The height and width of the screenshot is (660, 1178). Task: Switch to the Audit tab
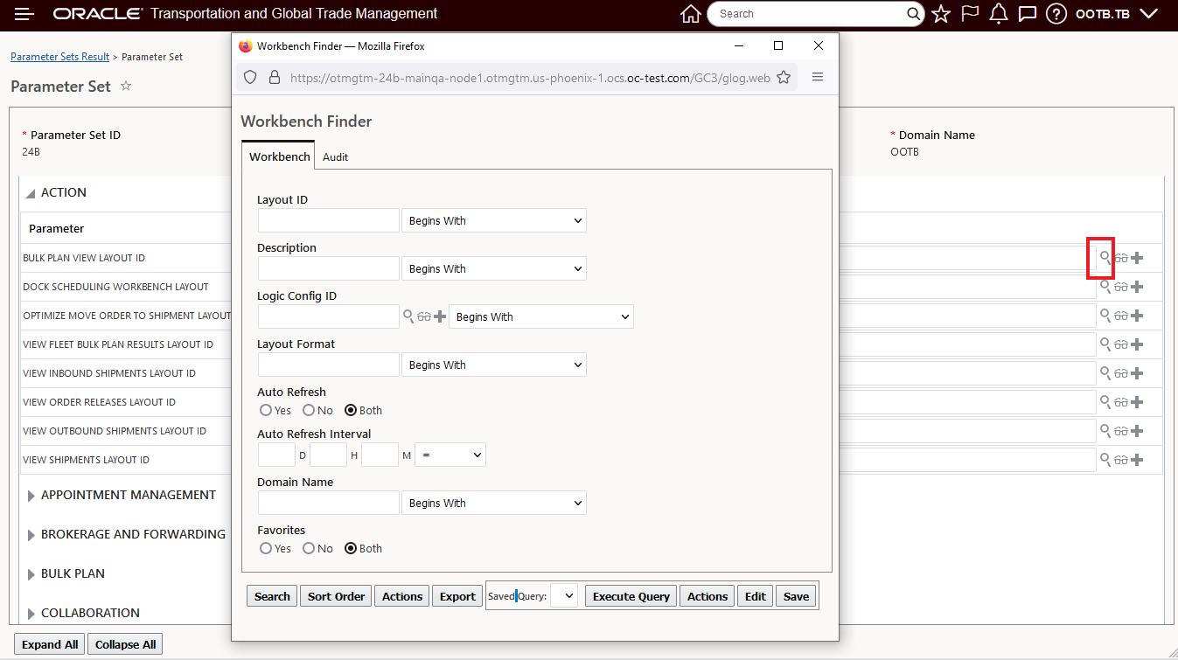(335, 157)
